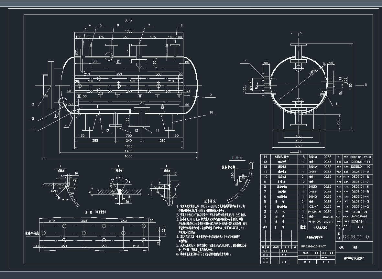Click the DN65 spec in table row 11
Viewport: 382px width, 279px height.
click(313, 172)
